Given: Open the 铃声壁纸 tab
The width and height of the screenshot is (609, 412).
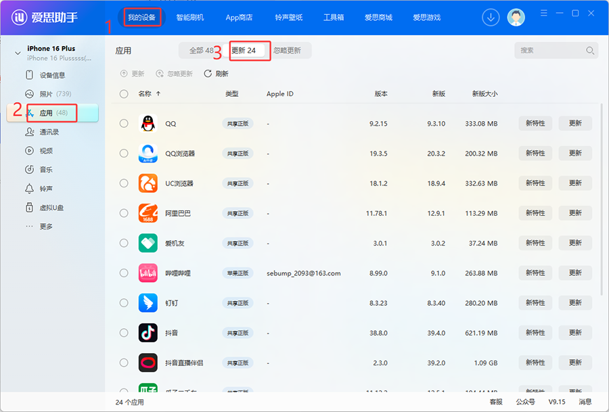Looking at the screenshot, I should pos(288,18).
